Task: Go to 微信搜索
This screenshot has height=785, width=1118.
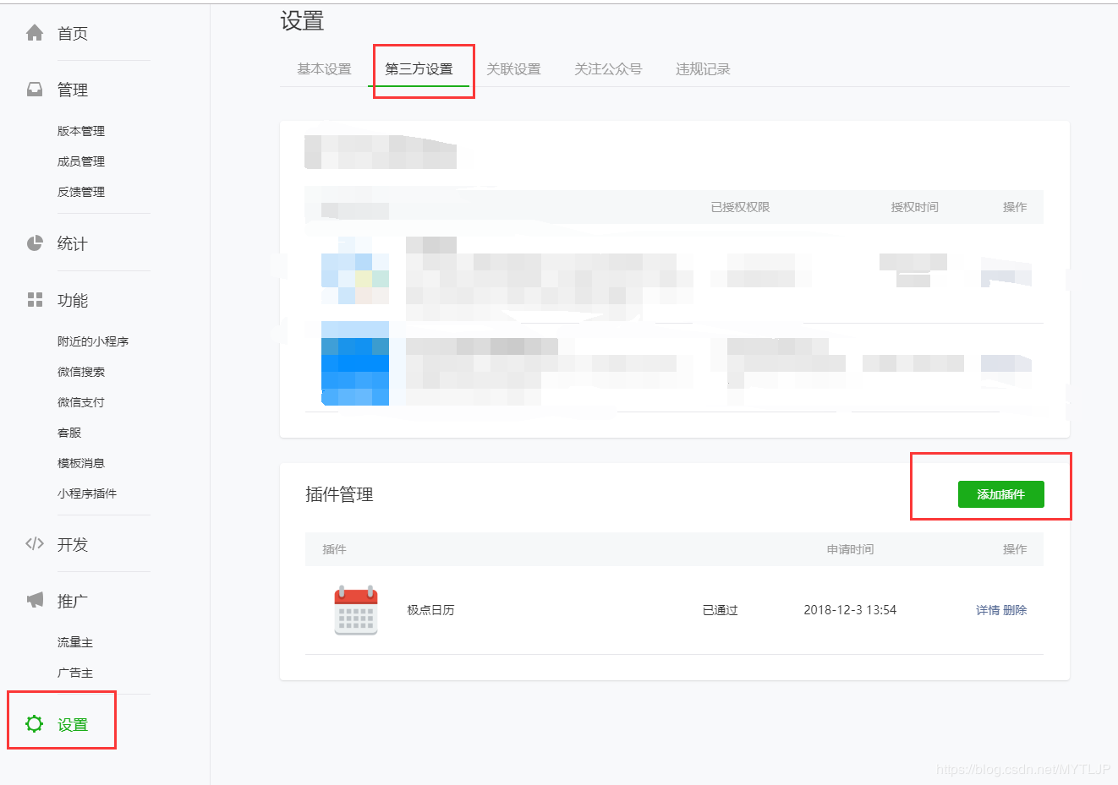Action: (81, 372)
